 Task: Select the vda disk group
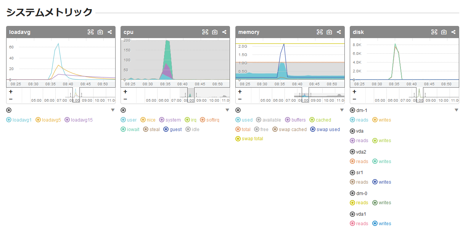(352, 131)
